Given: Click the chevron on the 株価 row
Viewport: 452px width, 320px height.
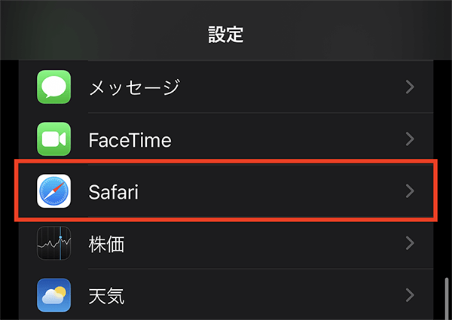Looking at the screenshot, I should click(x=410, y=243).
